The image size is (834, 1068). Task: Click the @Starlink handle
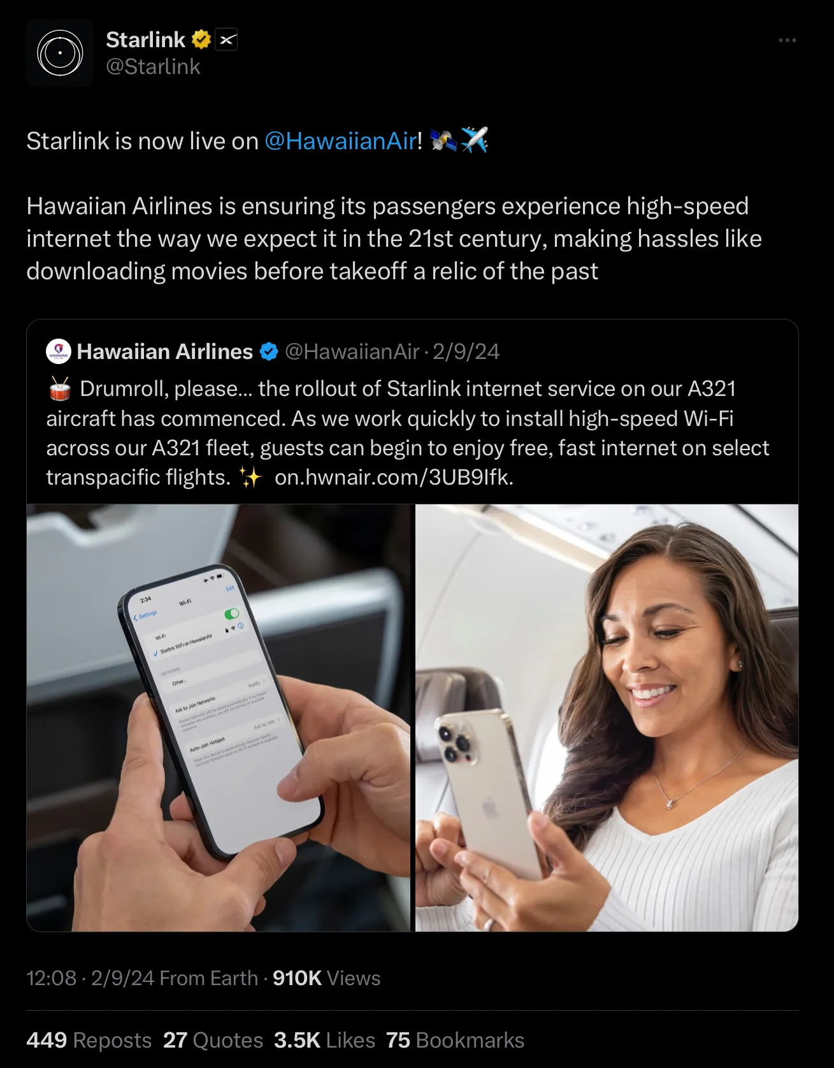click(153, 66)
